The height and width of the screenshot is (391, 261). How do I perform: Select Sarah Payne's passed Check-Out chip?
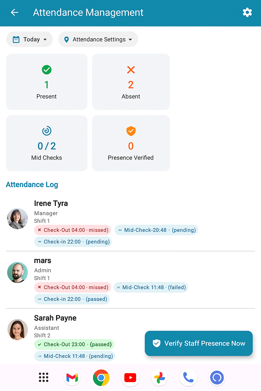click(74, 344)
